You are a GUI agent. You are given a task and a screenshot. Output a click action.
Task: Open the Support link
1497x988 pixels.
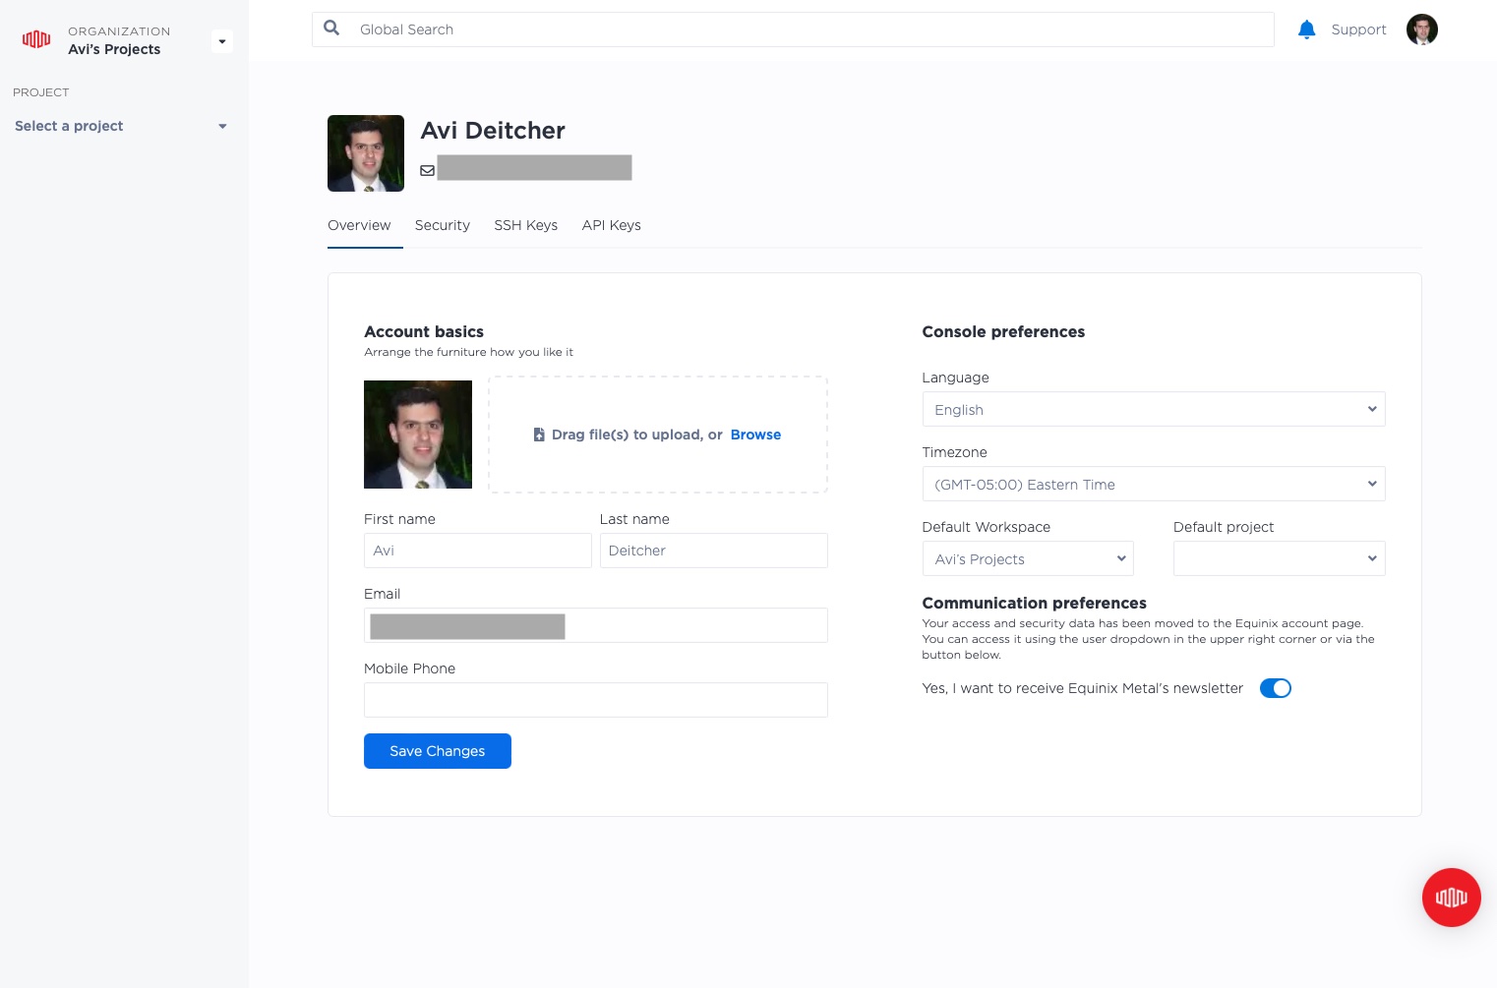point(1358,29)
